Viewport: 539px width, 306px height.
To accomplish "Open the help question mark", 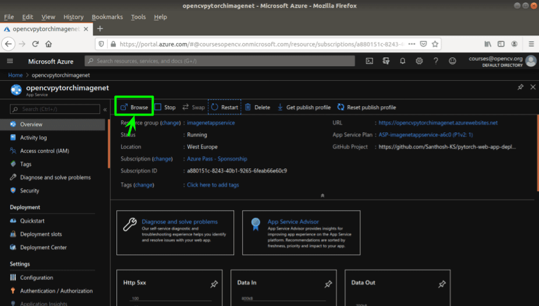I will coord(435,61).
